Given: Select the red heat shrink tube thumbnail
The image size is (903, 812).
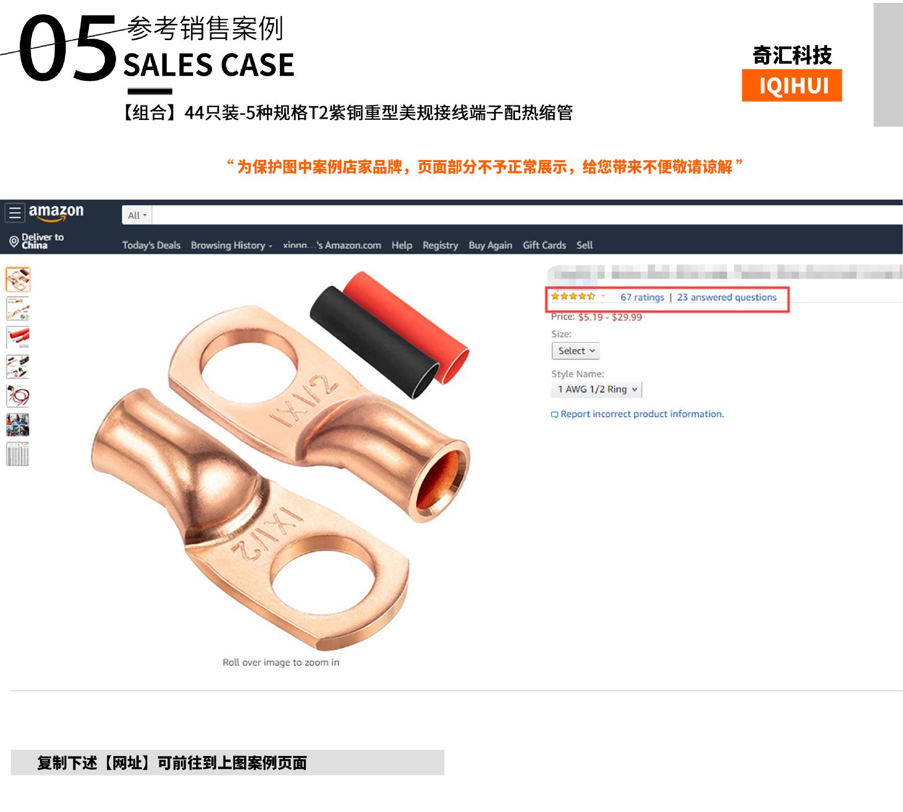Looking at the screenshot, I should [18, 338].
